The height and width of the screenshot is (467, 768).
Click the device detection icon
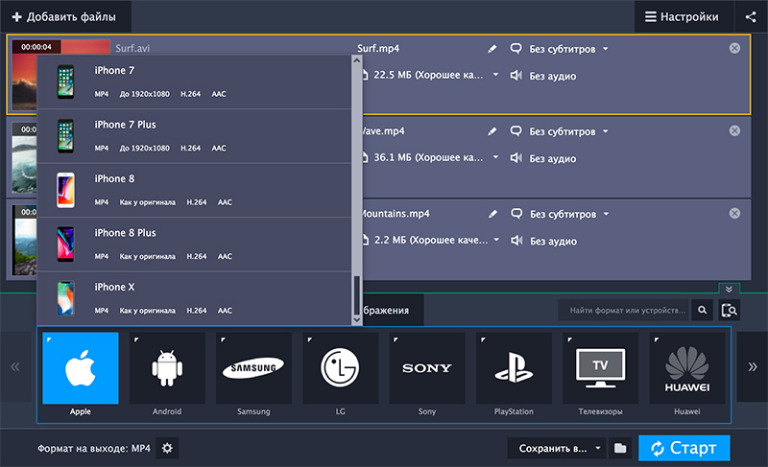pyautogui.click(x=730, y=310)
